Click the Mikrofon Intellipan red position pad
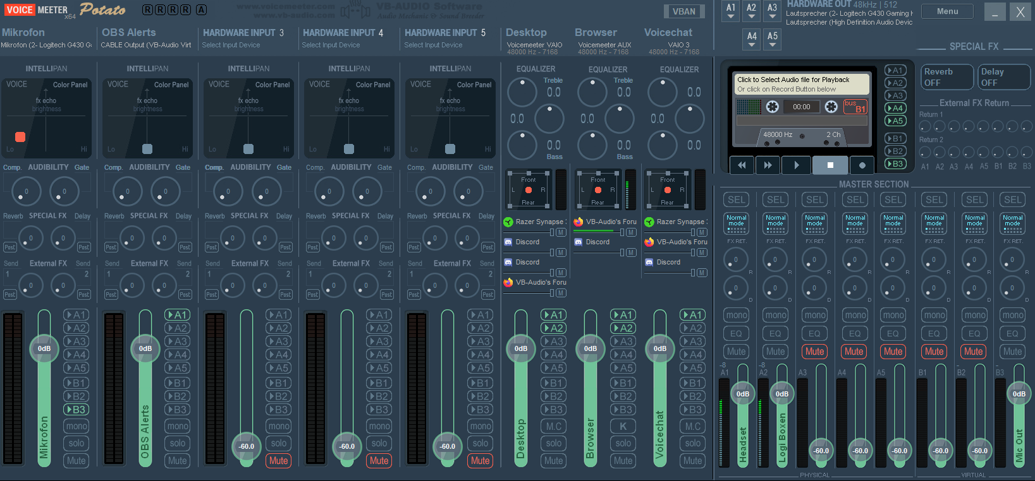This screenshot has width=1035, height=481. [x=20, y=137]
